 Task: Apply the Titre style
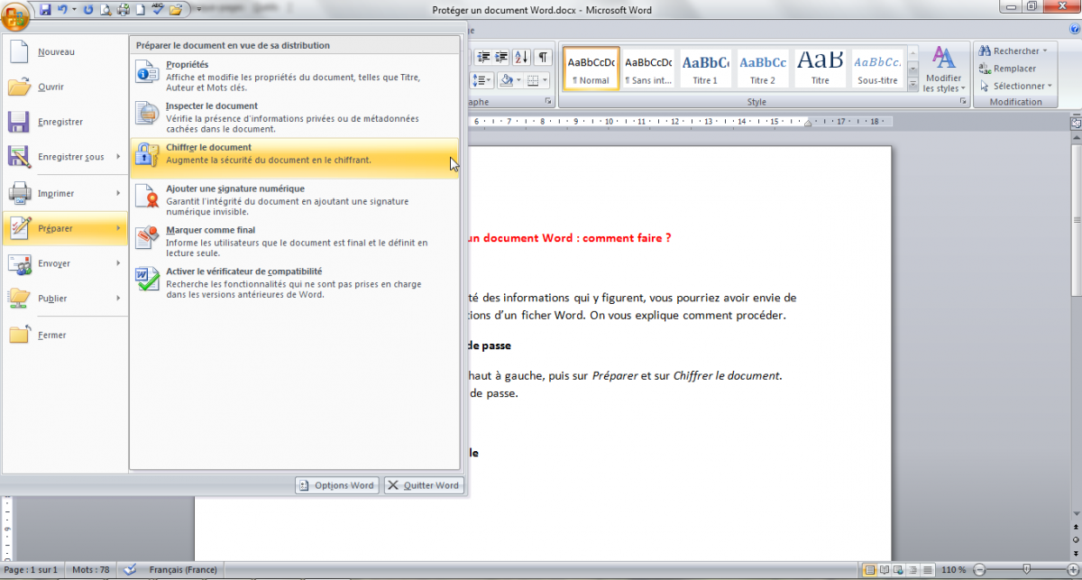[820, 69]
